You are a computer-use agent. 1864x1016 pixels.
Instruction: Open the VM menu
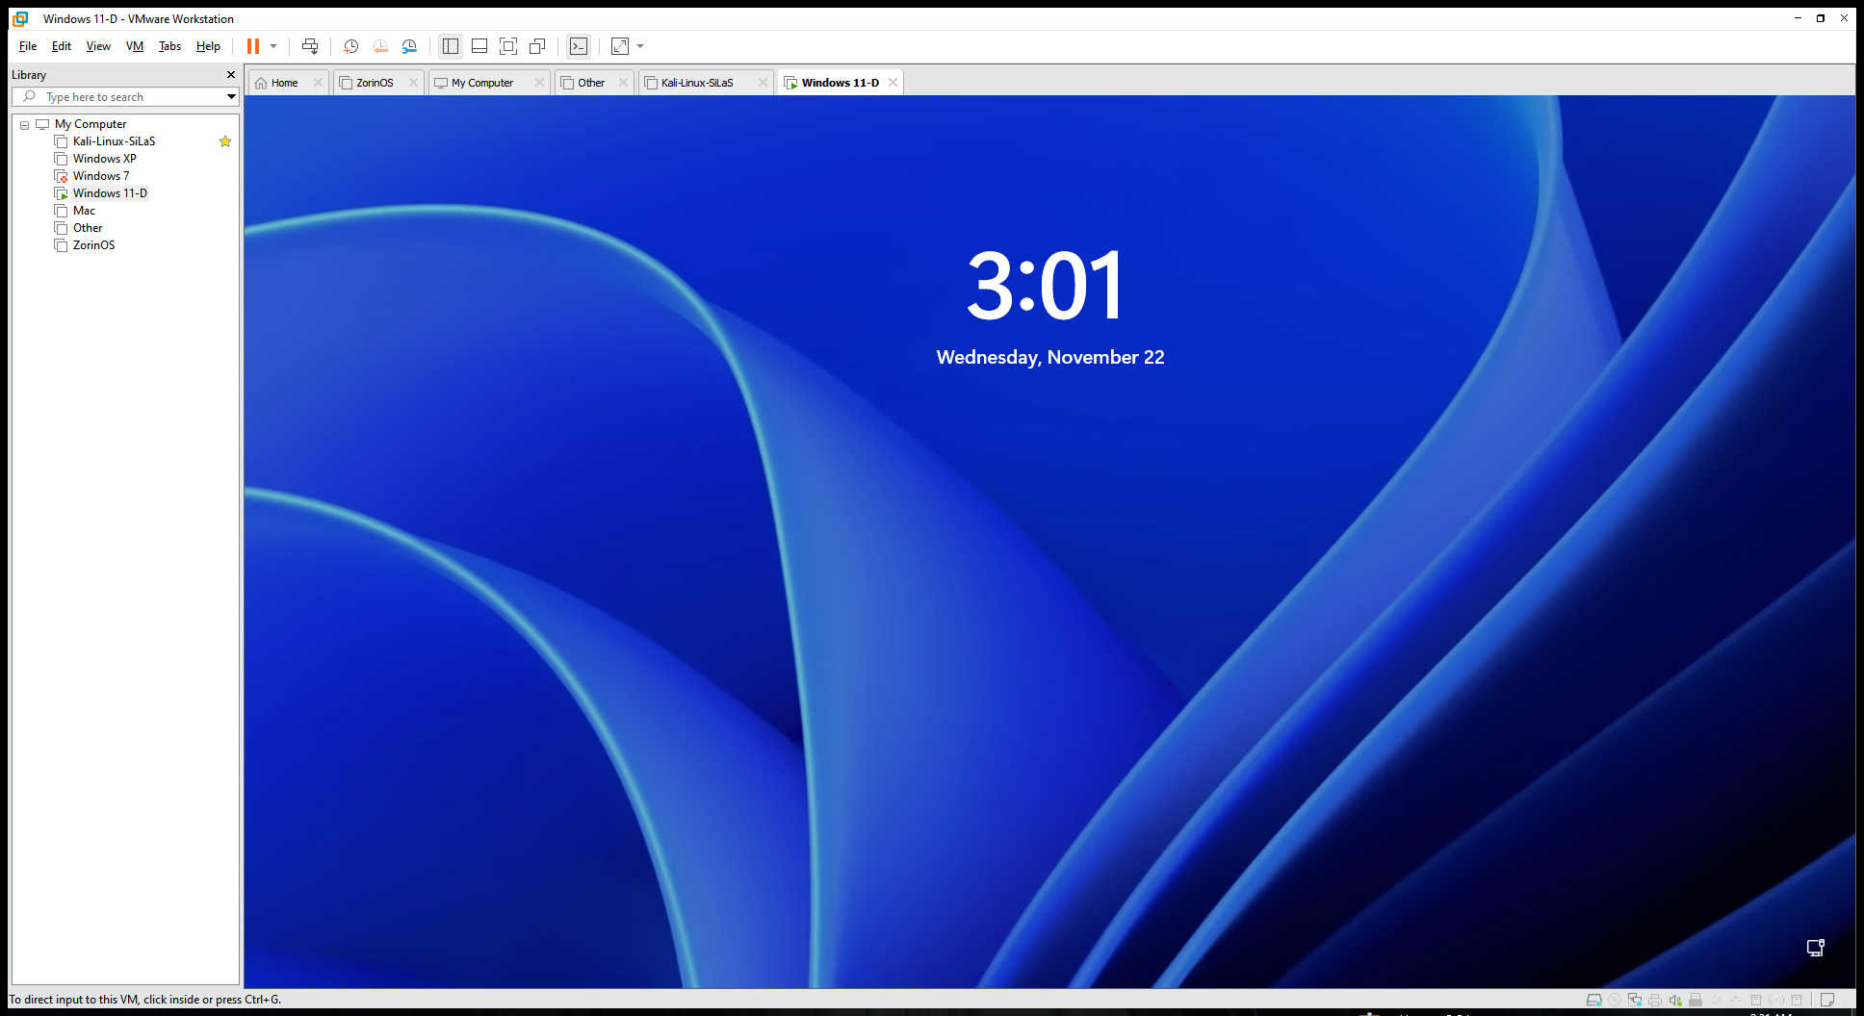(x=135, y=46)
